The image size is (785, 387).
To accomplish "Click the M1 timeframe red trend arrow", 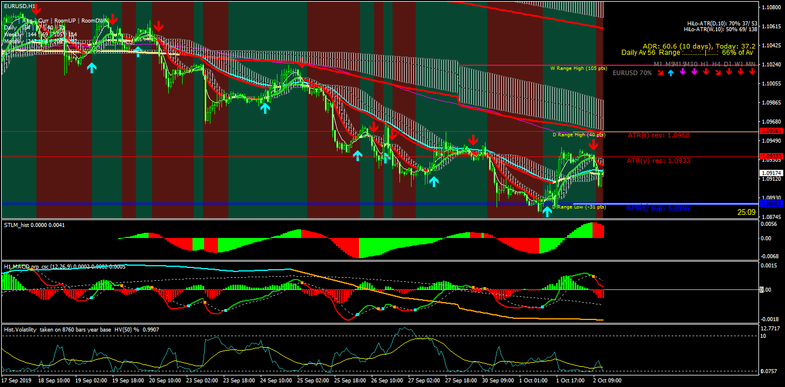I will point(660,73).
